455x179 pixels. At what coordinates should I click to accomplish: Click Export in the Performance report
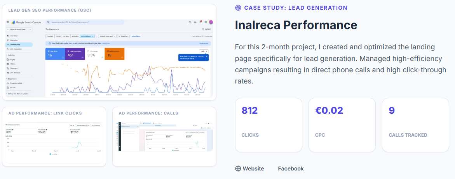click(x=207, y=29)
